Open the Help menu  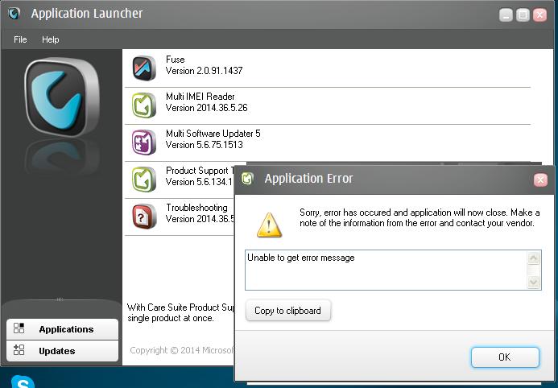click(51, 39)
